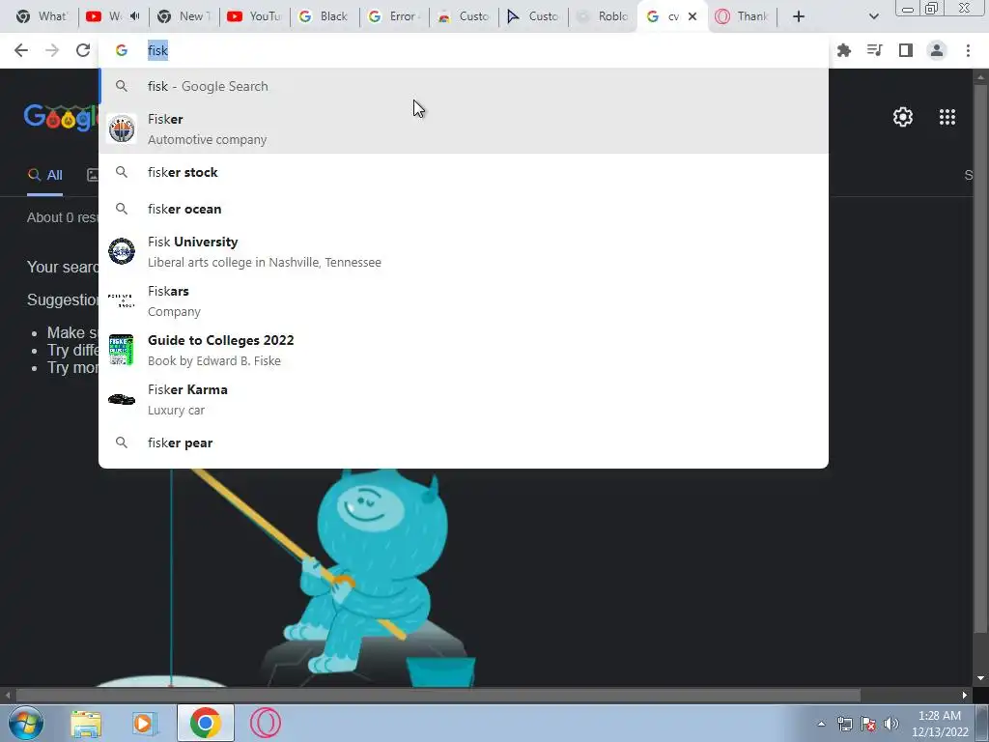Click the Chrome taskbar icon

pos(205,723)
